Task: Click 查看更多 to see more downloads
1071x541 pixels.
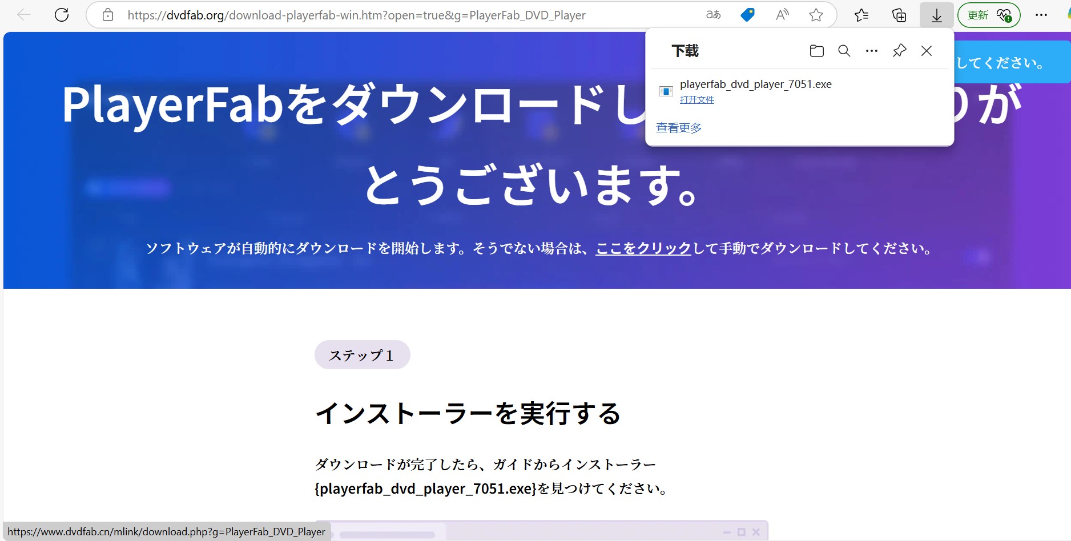Action: [x=679, y=128]
